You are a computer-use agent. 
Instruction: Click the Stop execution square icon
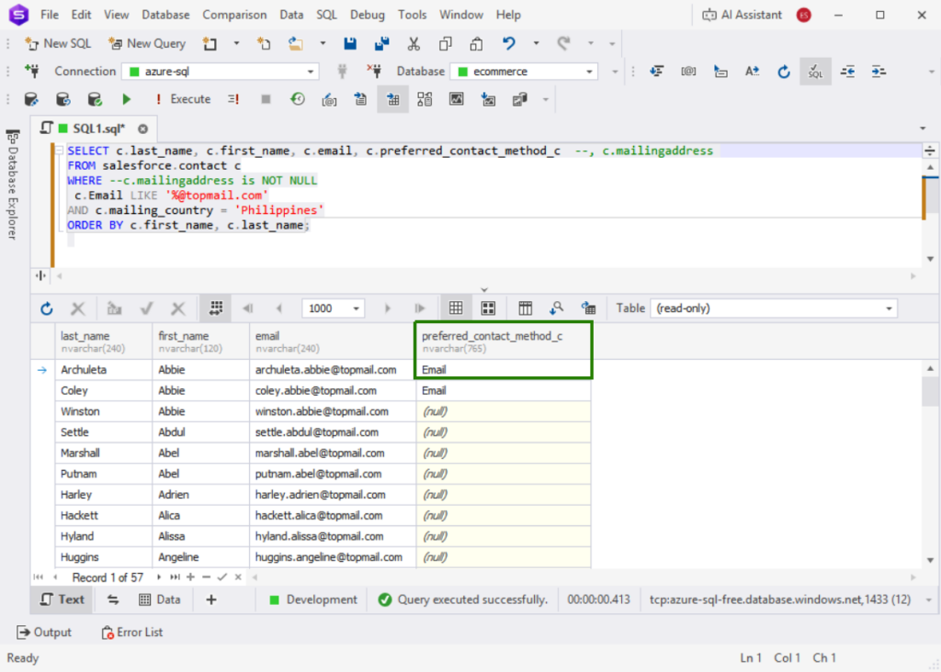266,99
